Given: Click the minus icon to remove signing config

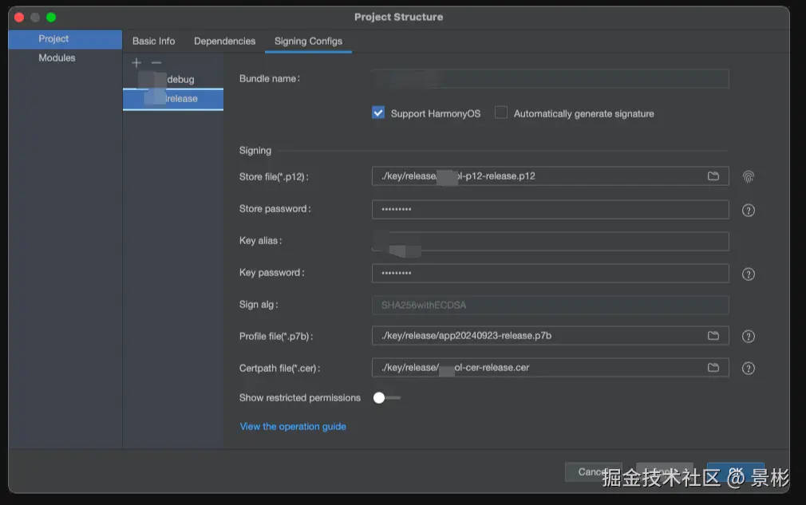Looking at the screenshot, I should tap(156, 62).
